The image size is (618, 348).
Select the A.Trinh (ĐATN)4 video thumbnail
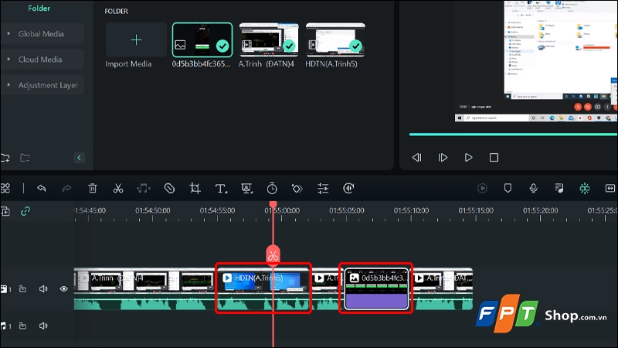point(269,40)
